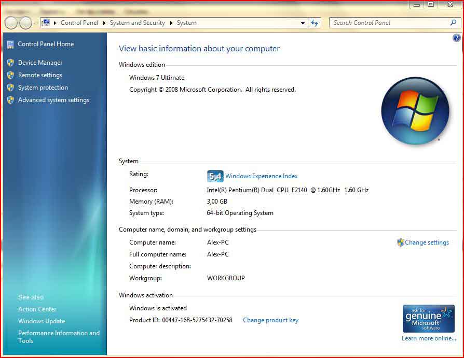Click the search magnifier icon
The height and width of the screenshot is (358, 464).
(453, 22)
